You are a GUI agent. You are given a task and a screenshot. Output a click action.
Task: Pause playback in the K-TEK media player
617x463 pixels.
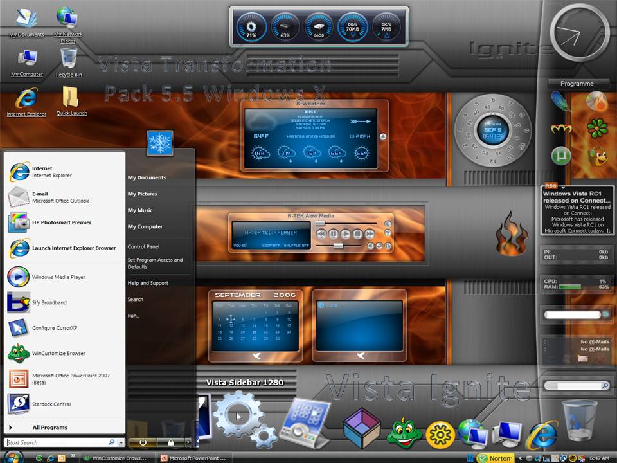coord(334,234)
